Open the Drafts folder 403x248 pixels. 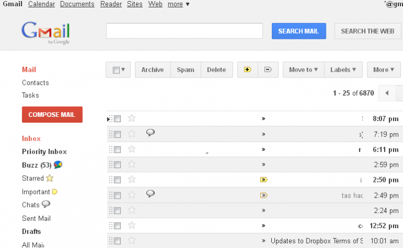click(31, 231)
